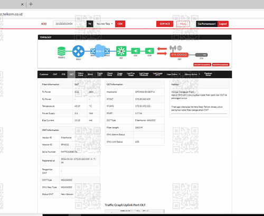Open the Last Usage Minipack tab
Image resolution: width=264 pixels, height=216 pixels.
pyautogui.click(x=144, y=74)
